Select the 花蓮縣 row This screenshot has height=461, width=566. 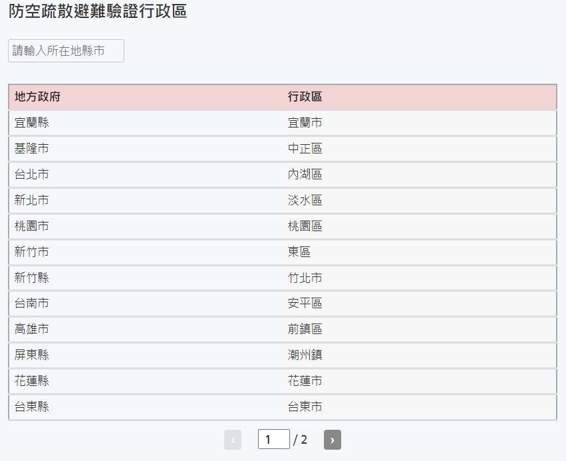pyautogui.click(x=32, y=381)
